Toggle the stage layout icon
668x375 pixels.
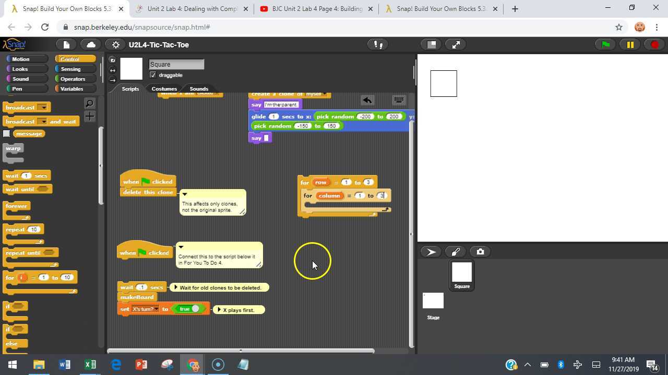[x=431, y=44]
